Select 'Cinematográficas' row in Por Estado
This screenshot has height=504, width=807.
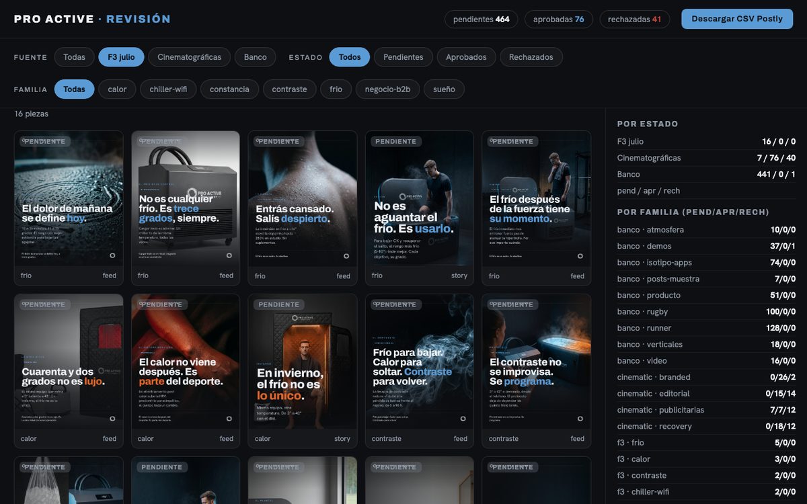(x=706, y=158)
